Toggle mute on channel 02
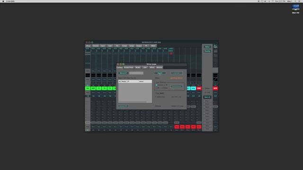This screenshot has height=170, width=303. point(93,127)
